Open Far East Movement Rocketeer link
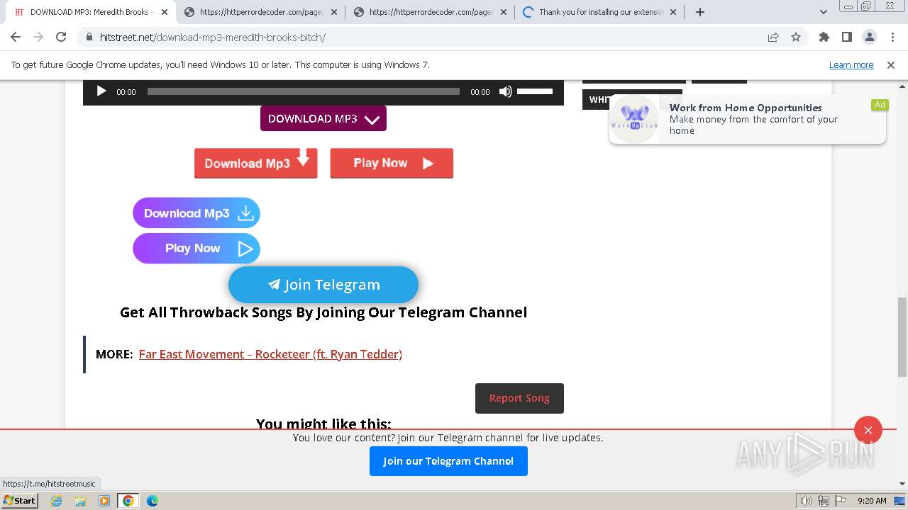 [x=270, y=354]
